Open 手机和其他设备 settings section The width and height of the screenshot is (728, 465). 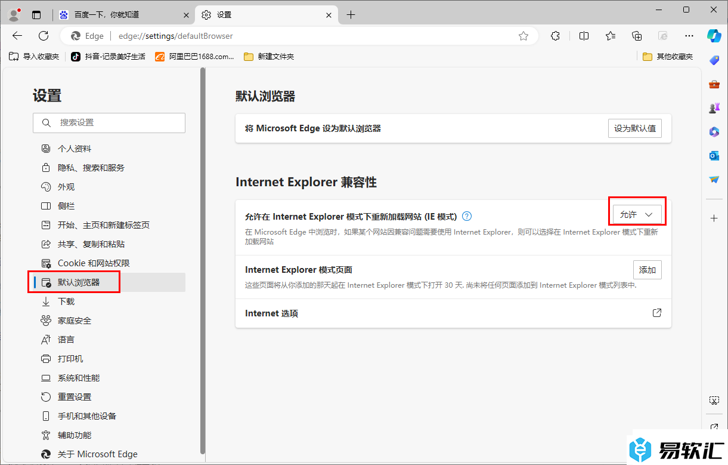pos(109,416)
